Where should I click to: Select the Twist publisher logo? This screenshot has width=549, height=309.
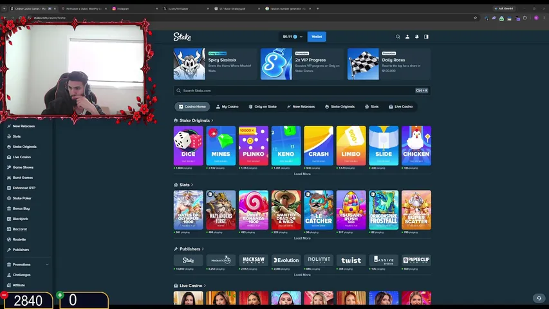click(351, 260)
